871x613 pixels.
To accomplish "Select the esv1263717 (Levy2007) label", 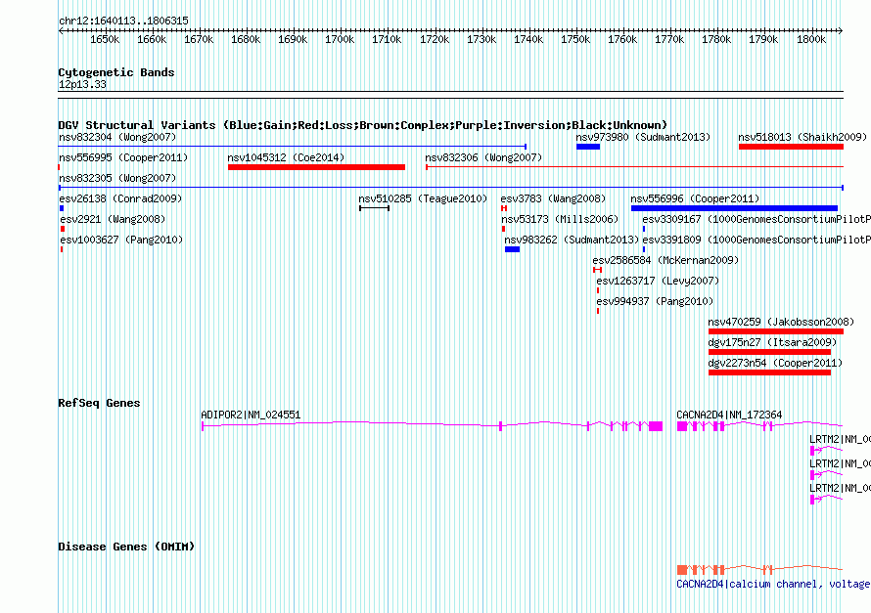I will tap(658, 281).
